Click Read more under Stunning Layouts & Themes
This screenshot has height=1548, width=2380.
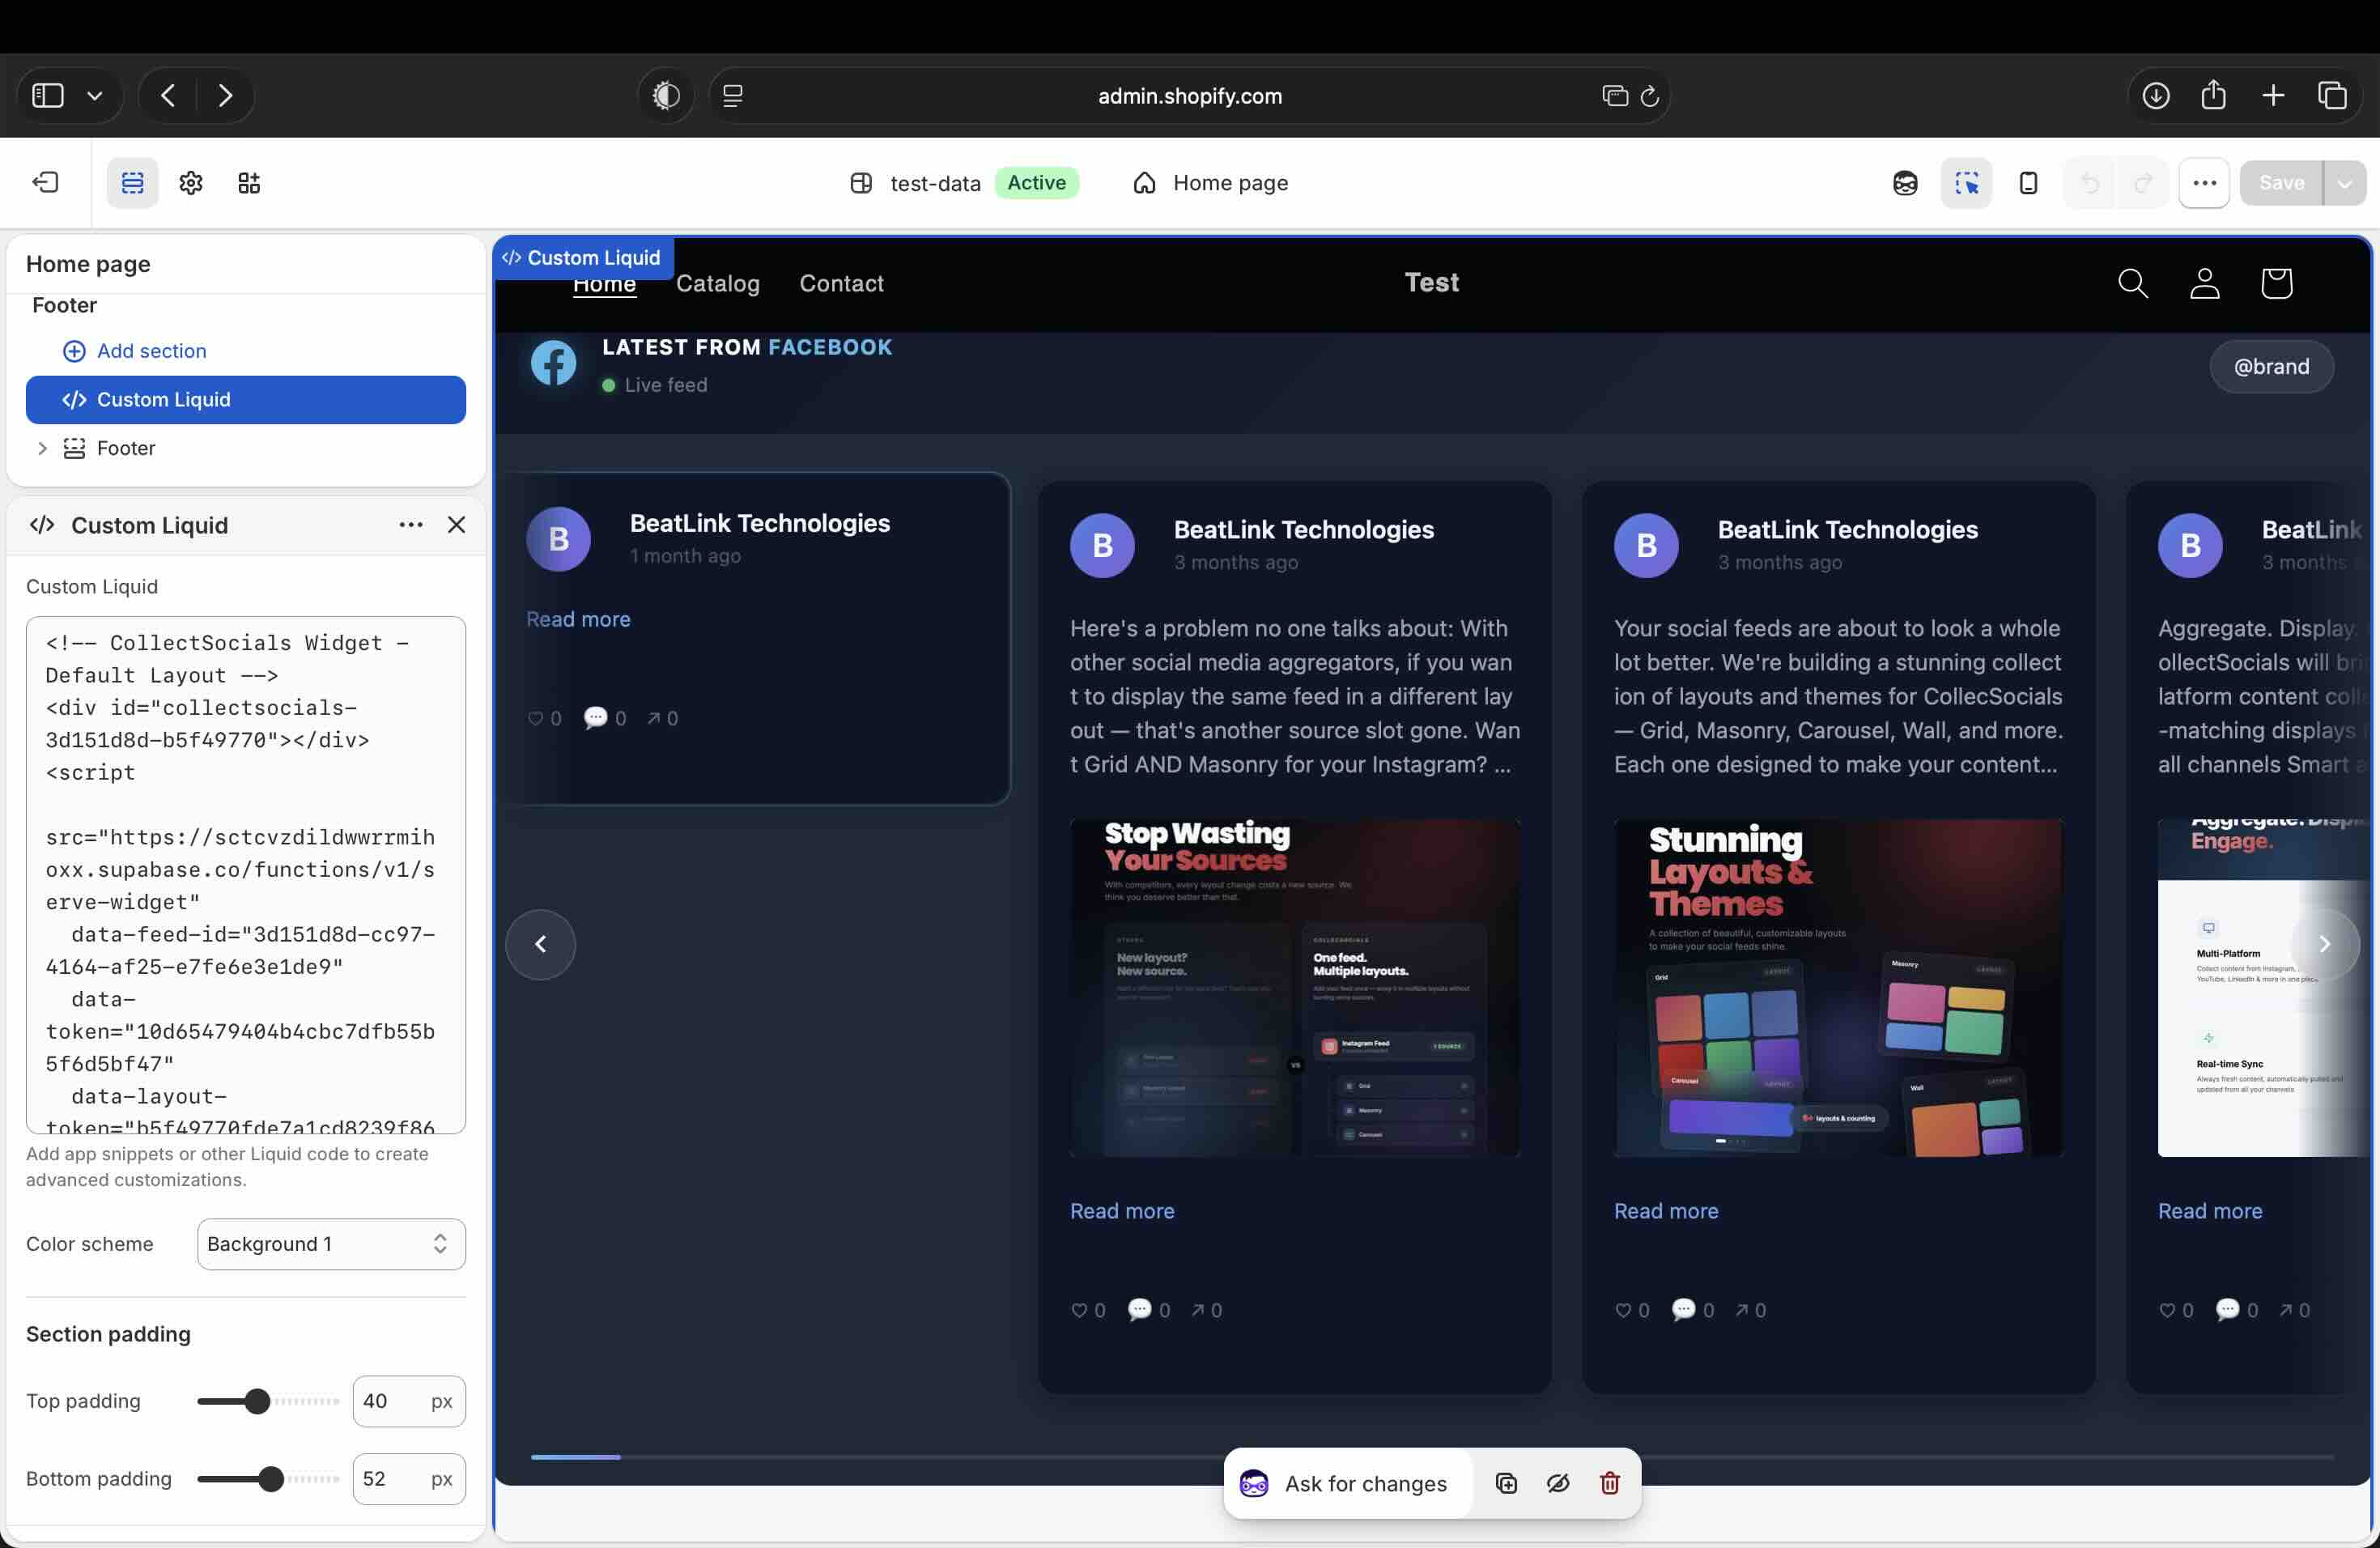point(1666,1211)
